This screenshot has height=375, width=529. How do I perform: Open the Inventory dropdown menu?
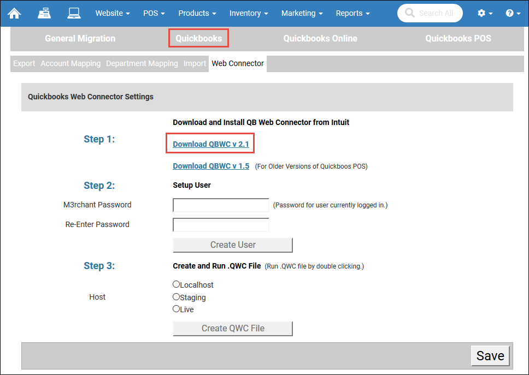(x=249, y=13)
